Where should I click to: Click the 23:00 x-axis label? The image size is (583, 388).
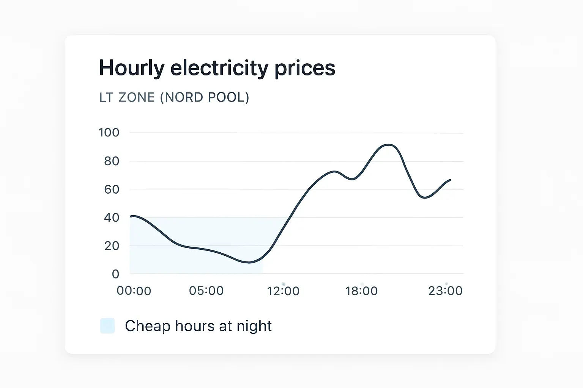point(445,291)
